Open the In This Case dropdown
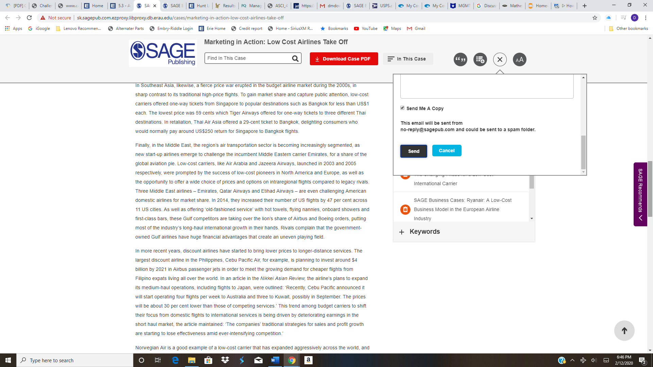653x367 pixels. pyautogui.click(x=408, y=59)
